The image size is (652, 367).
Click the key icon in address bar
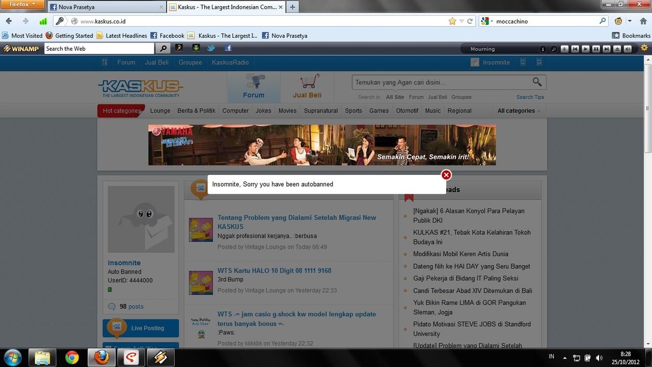pos(60,21)
